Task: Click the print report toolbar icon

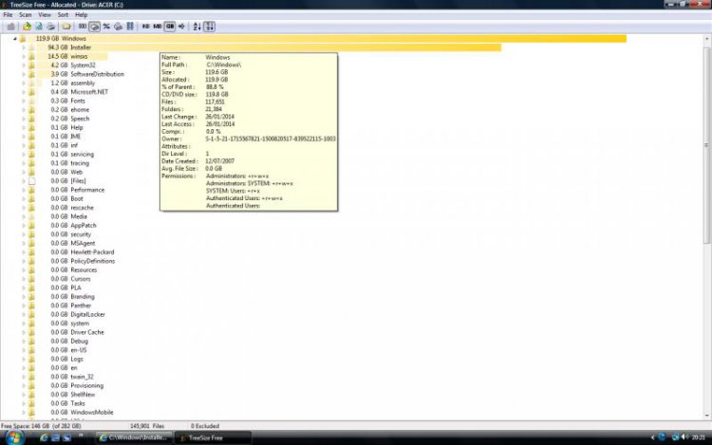Action: tap(51, 27)
